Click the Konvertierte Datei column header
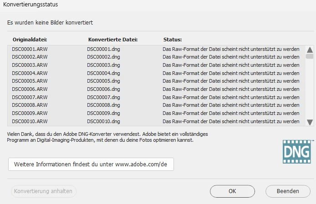This screenshot has height=204, width=316. point(113,40)
